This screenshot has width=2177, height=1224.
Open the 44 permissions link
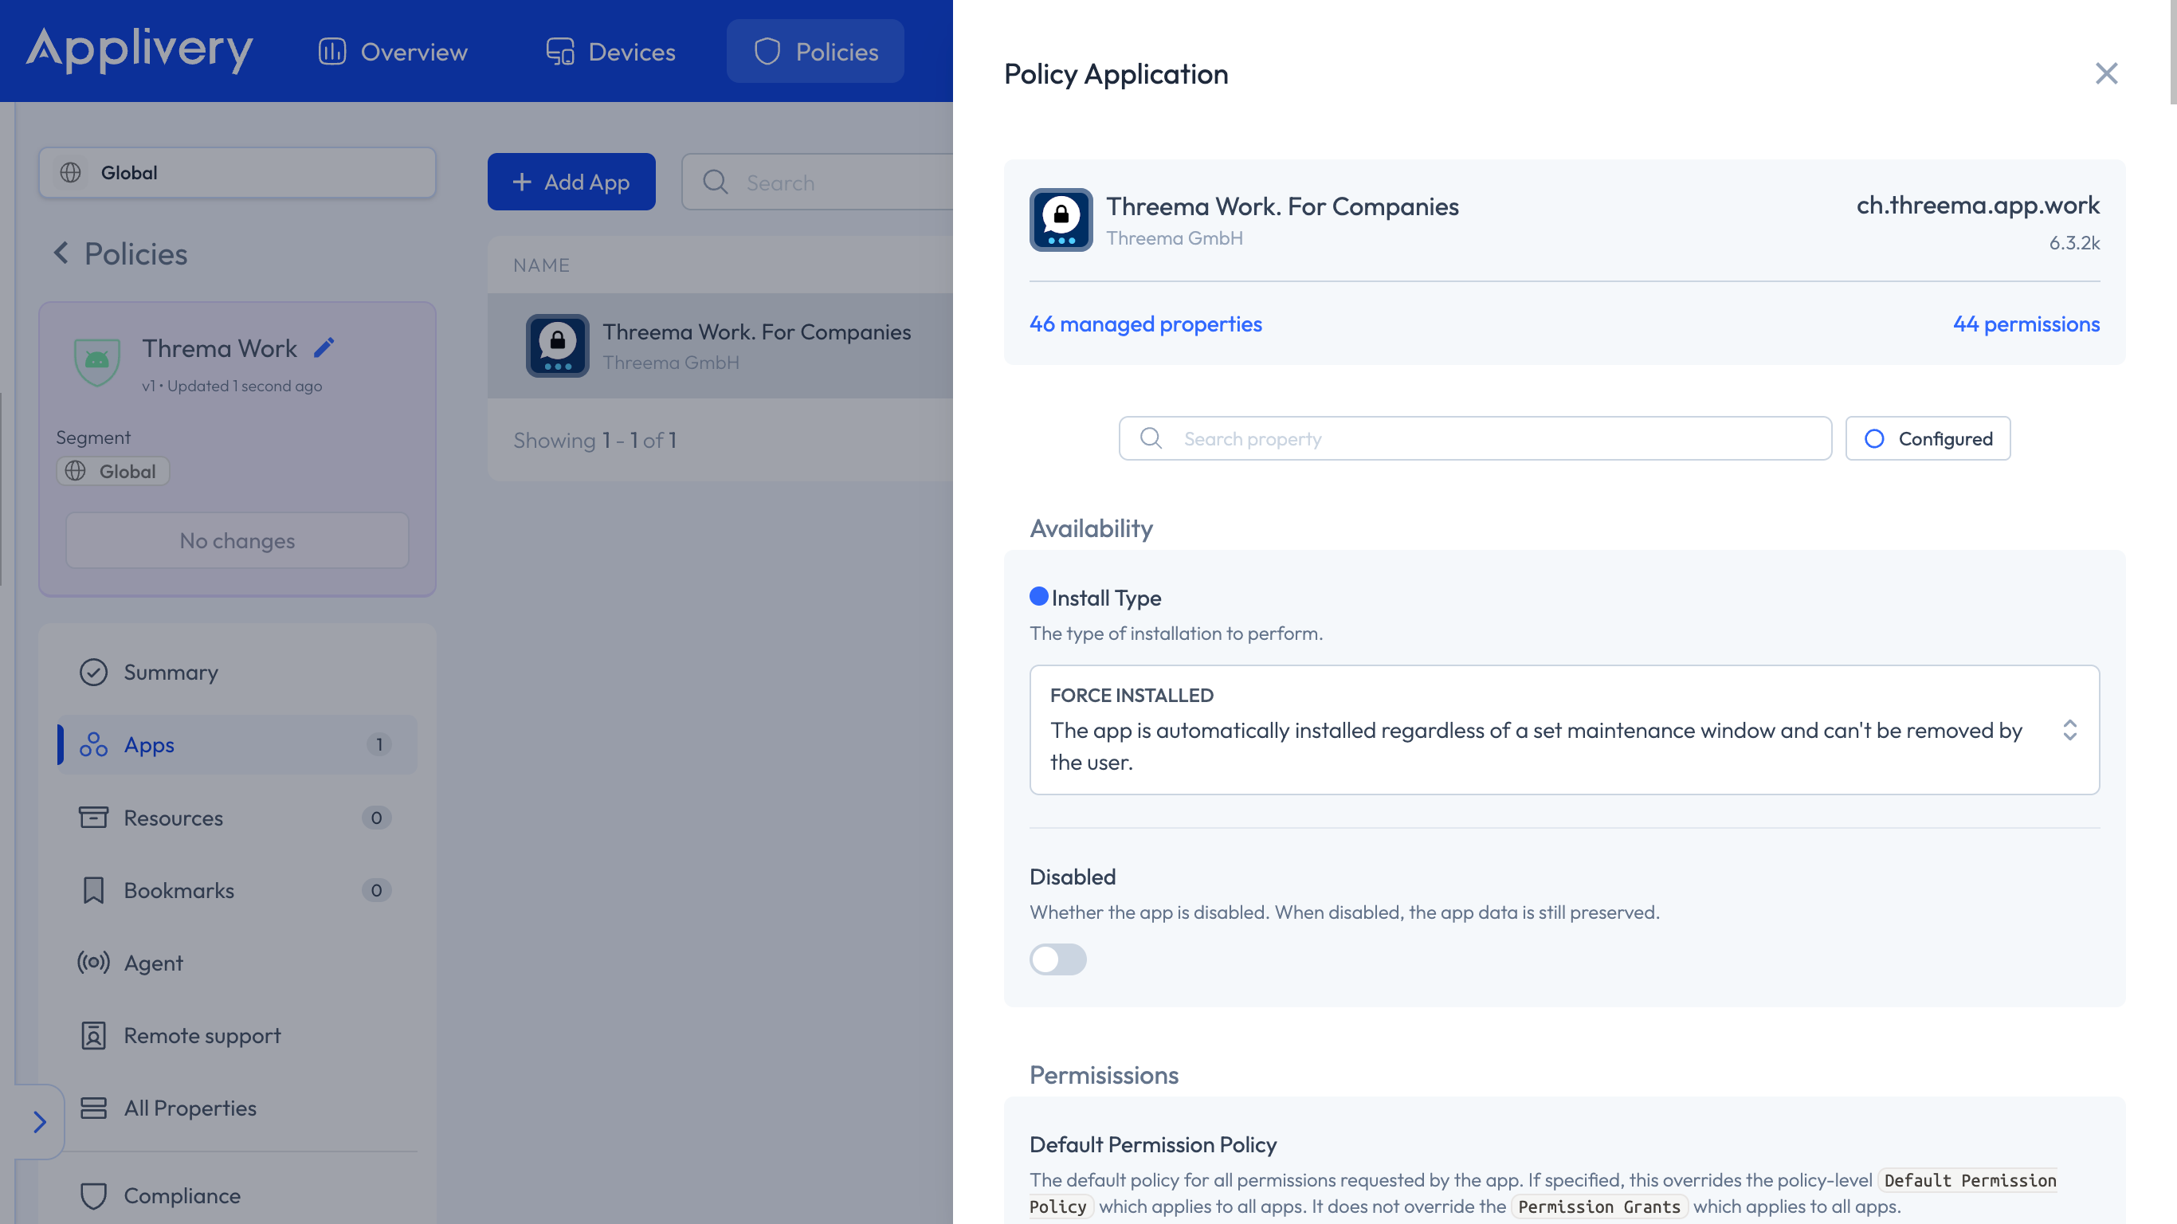pyautogui.click(x=2026, y=324)
